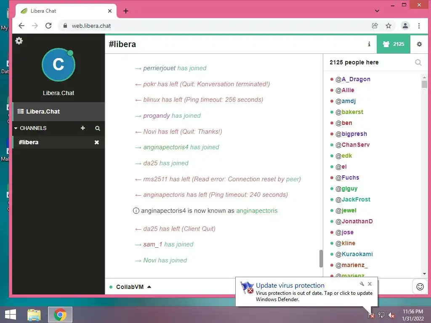Collapse the CHANNELS section arrow
Image resolution: width=431 pixels, height=323 pixels.
click(16, 128)
